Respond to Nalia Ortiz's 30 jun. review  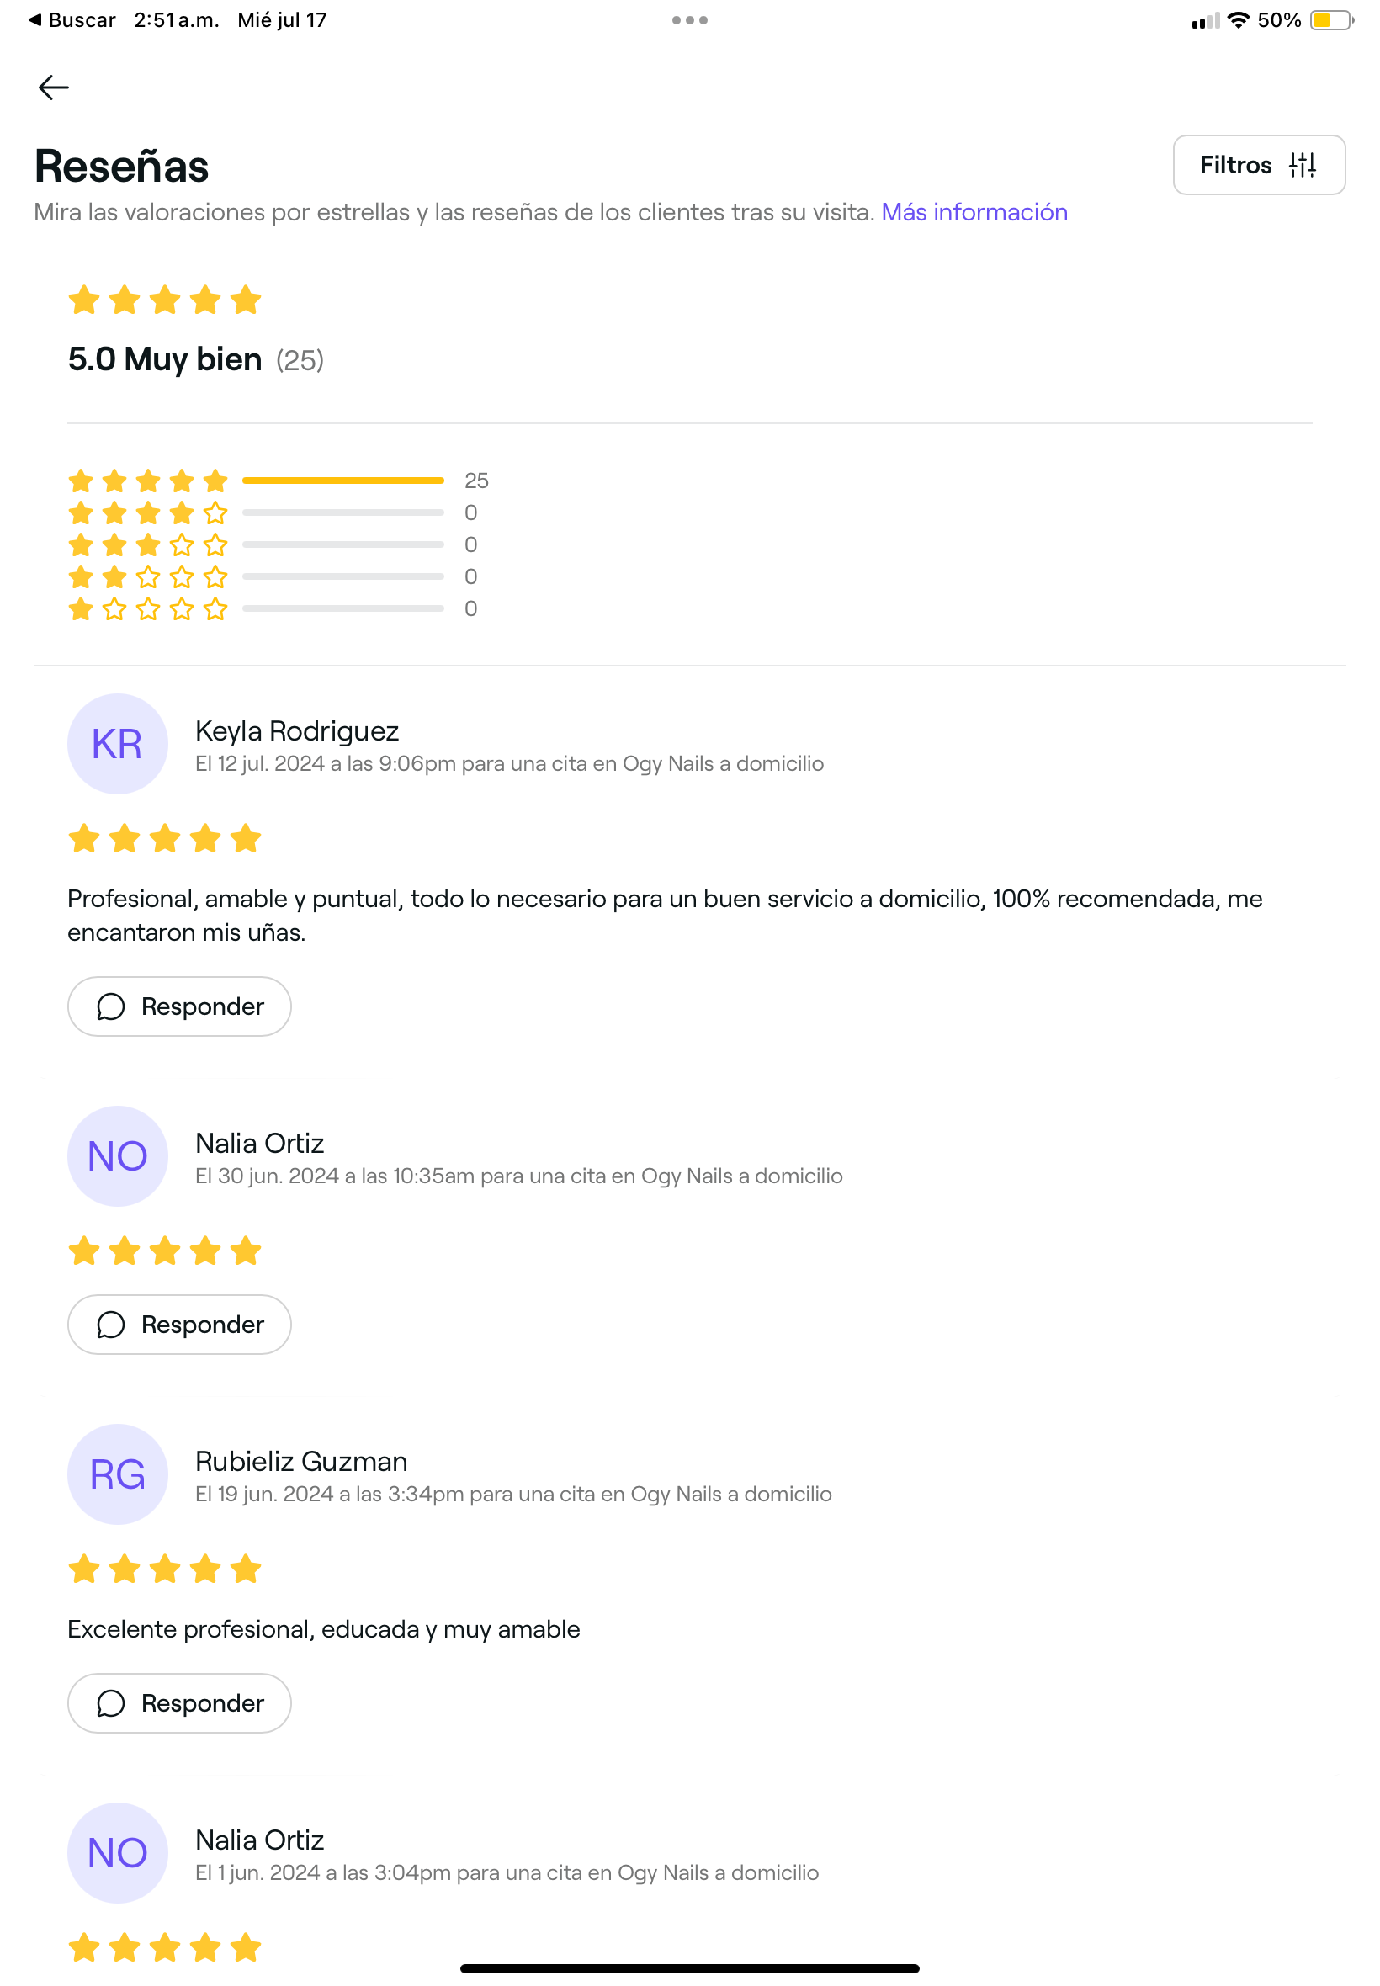click(180, 1324)
